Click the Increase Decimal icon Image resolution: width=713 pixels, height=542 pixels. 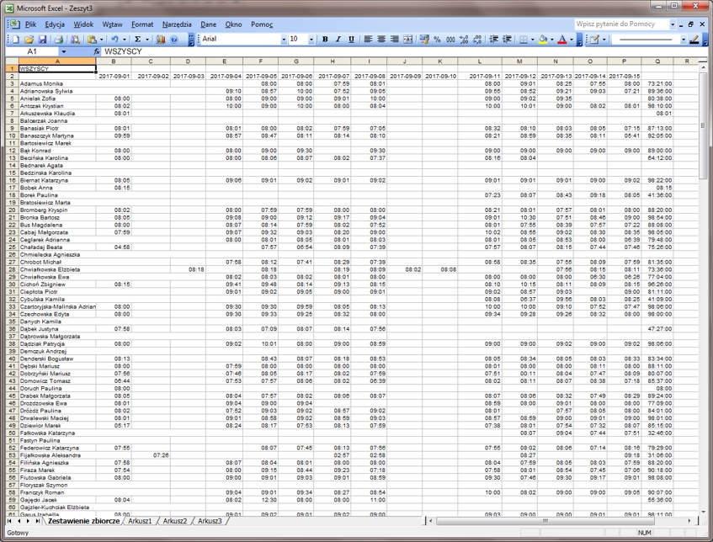(x=464, y=40)
